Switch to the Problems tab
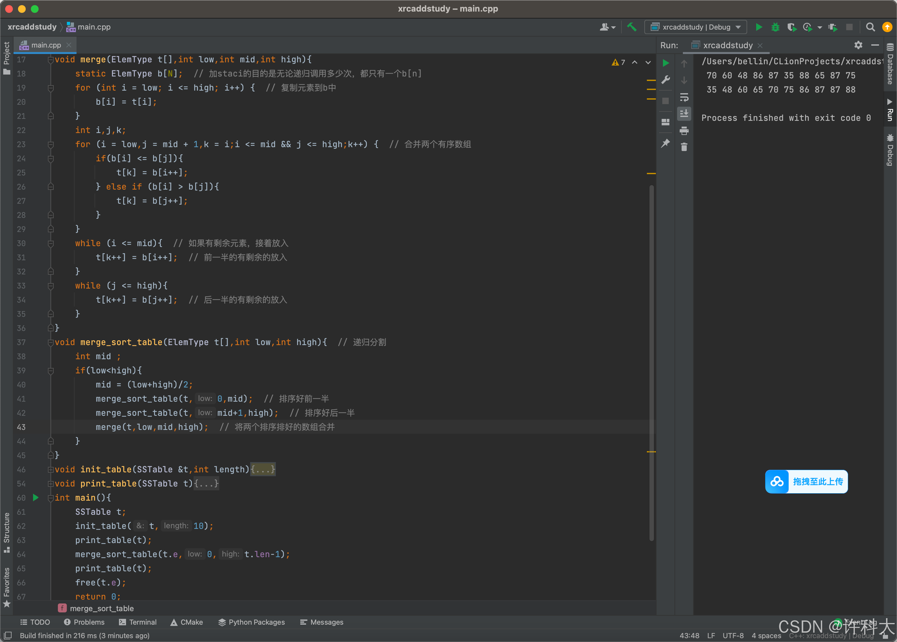The height and width of the screenshot is (642, 897). pyautogui.click(x=84, y=622)
